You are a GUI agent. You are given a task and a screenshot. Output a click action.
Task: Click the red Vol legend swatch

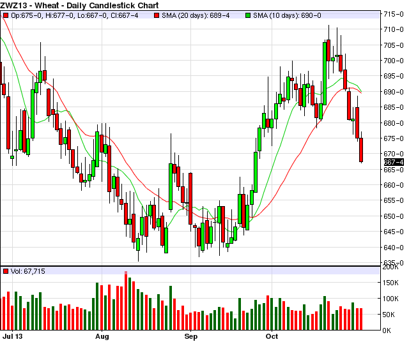pos(6,271)
